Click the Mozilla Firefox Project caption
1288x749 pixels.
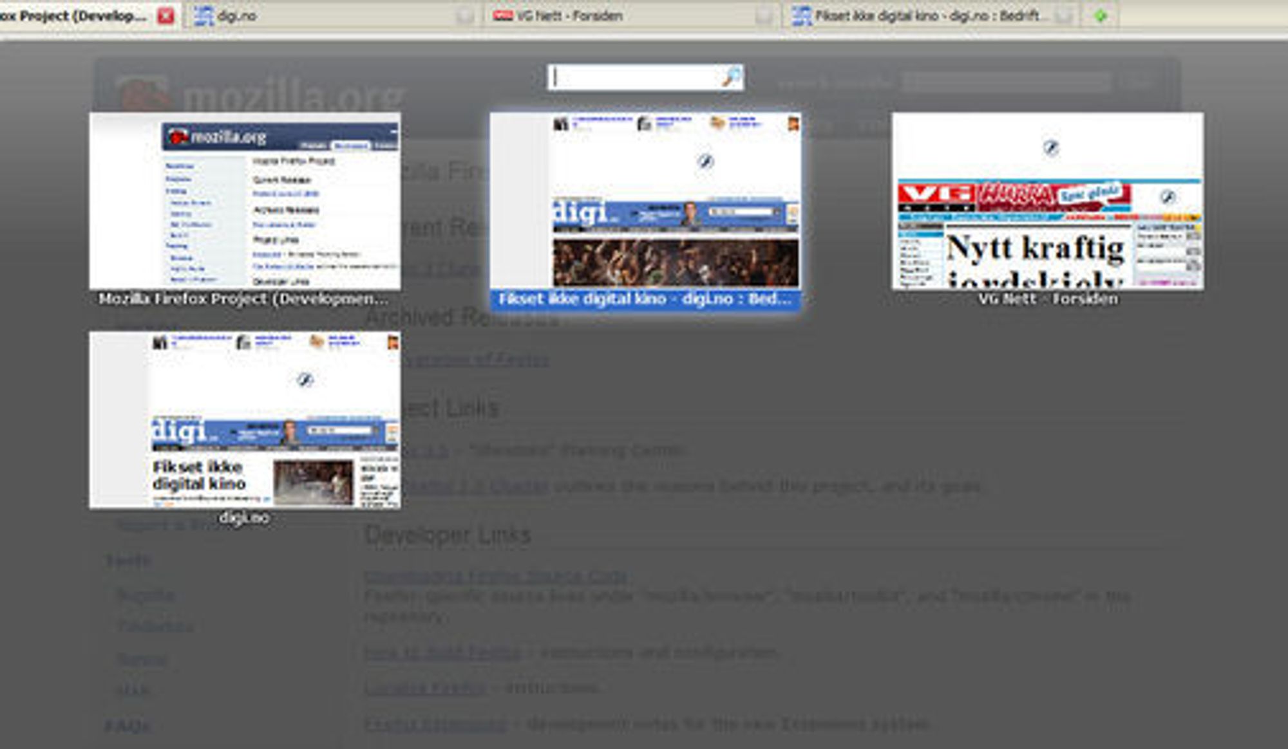[x=243, y=299]
